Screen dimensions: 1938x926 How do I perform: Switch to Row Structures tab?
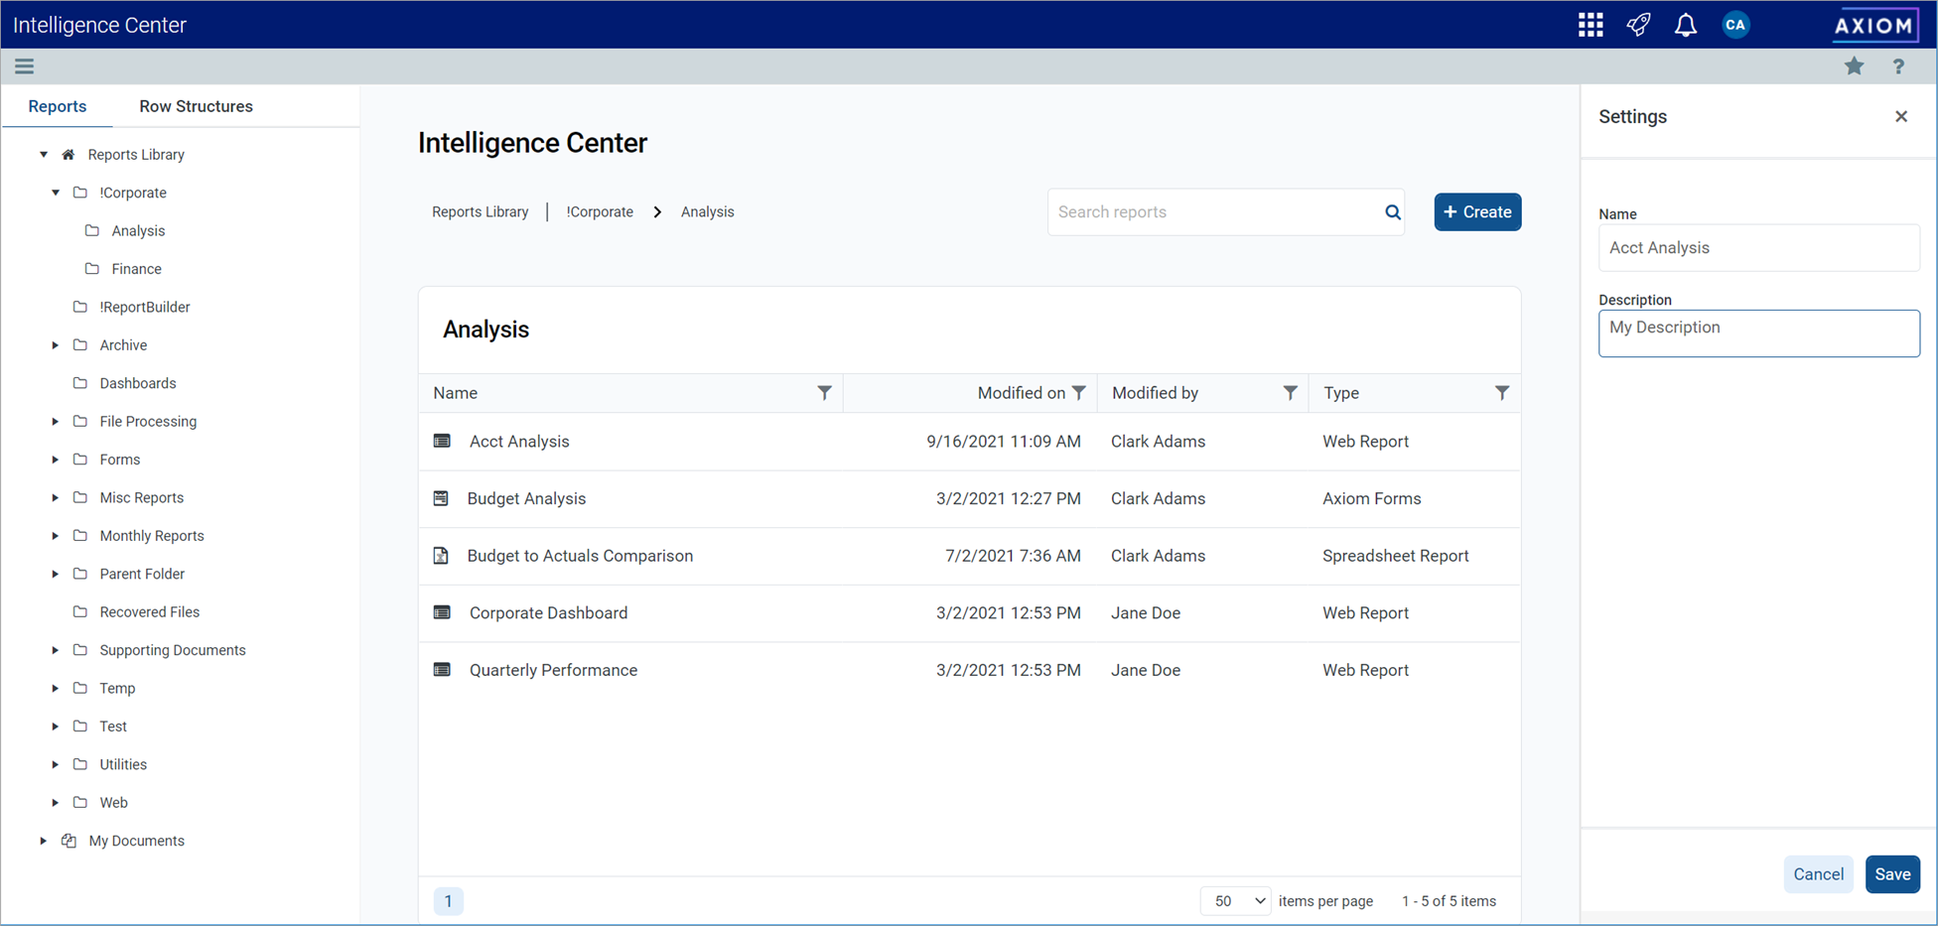[x=196, y=106]
